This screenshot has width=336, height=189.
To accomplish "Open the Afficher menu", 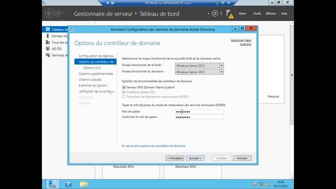I will point(271,14).
